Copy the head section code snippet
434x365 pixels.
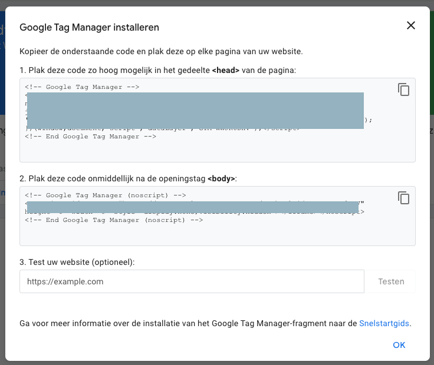pos(403,89)
